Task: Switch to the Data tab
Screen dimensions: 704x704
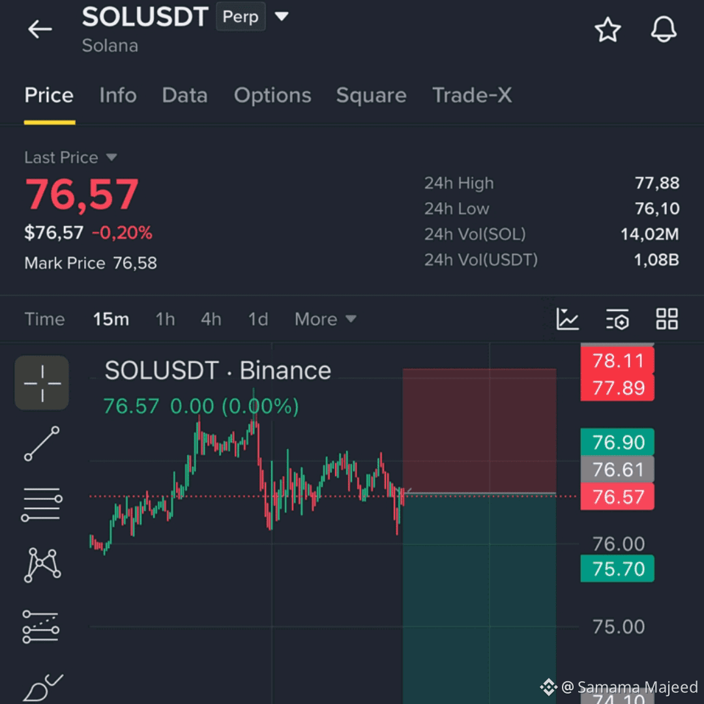Action: (x=185, y=95)
